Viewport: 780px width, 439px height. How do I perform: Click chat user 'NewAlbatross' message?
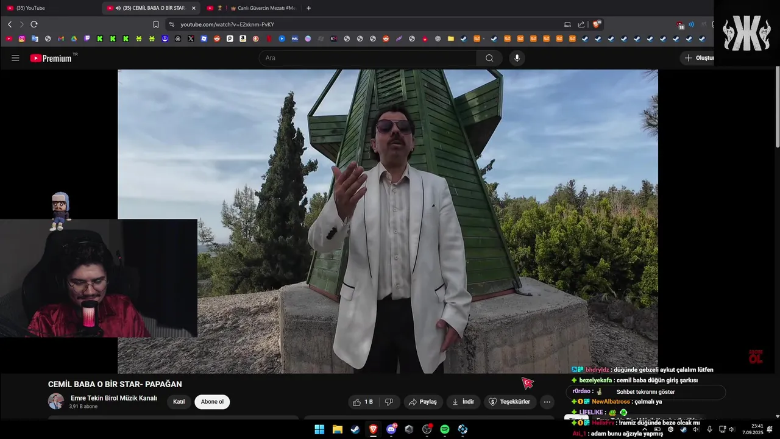click(x=617, y=402)
